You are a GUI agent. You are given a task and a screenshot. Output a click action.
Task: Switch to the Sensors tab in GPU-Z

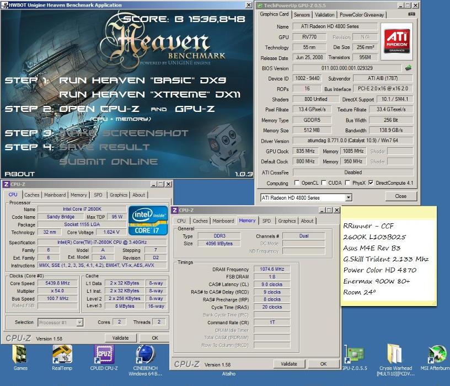coord(302,15)
